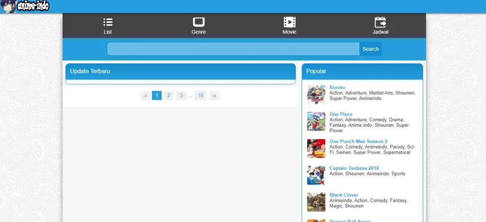
Task: Click the Update Terbaru section header
Action: (181, 71)
